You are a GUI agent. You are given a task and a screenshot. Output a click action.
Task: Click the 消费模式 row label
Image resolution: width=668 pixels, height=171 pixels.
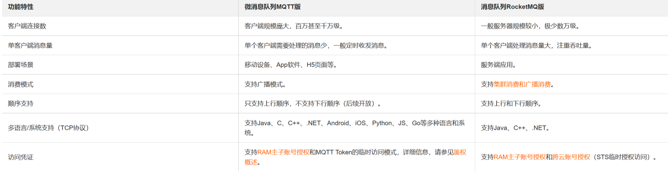21,84
